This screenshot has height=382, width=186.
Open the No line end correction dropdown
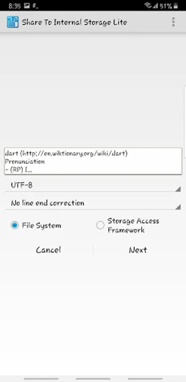[x=93, y=203]
